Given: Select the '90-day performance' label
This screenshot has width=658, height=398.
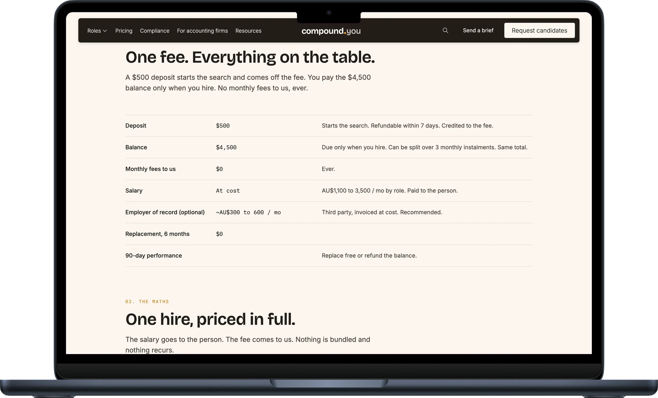Looking at the screenshot, I should point(154,256).
